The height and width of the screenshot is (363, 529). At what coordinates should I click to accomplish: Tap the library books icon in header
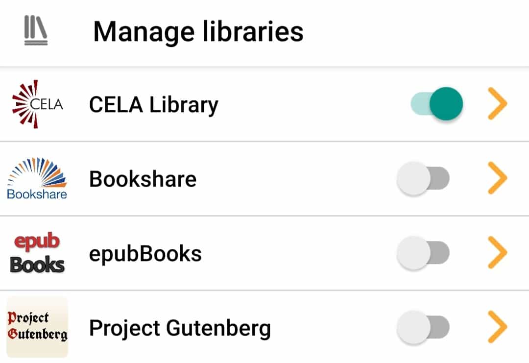(x=36, y=30)
